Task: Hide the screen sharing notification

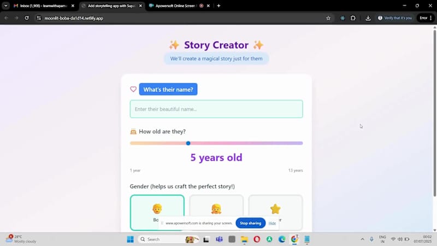Action: (x=272, y=223)
